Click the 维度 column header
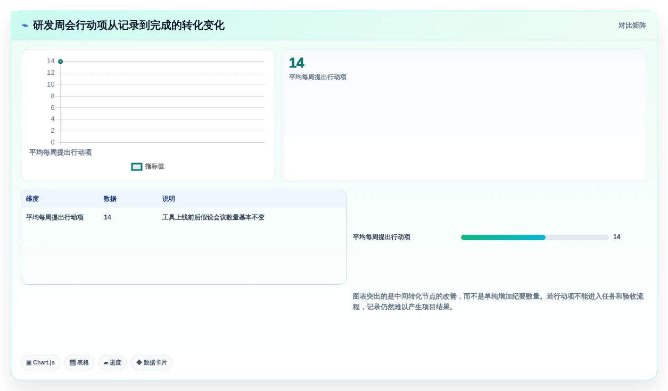The height and width of the screenshot is (391, 668). coord(32,199)
